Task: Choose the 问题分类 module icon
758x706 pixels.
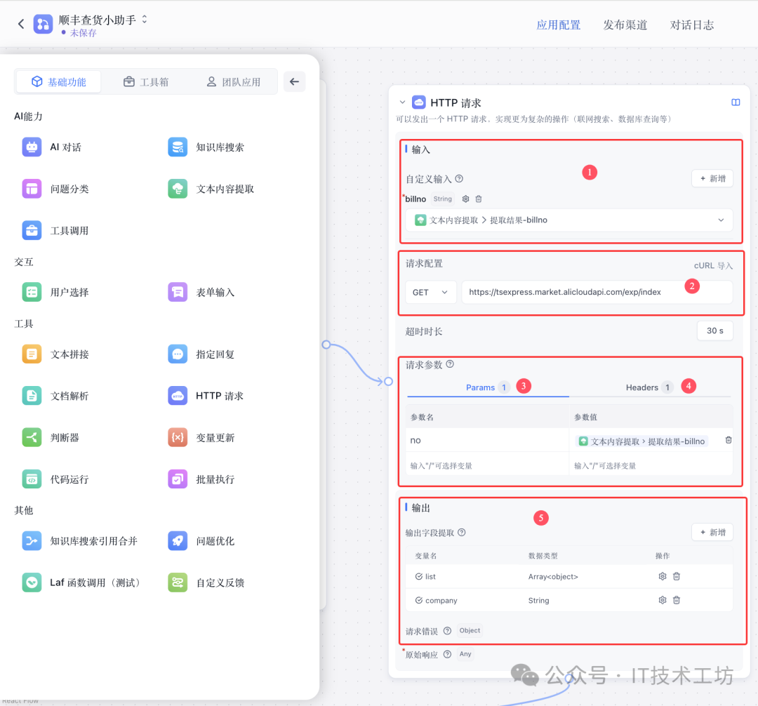Action: tap(32, 189)
